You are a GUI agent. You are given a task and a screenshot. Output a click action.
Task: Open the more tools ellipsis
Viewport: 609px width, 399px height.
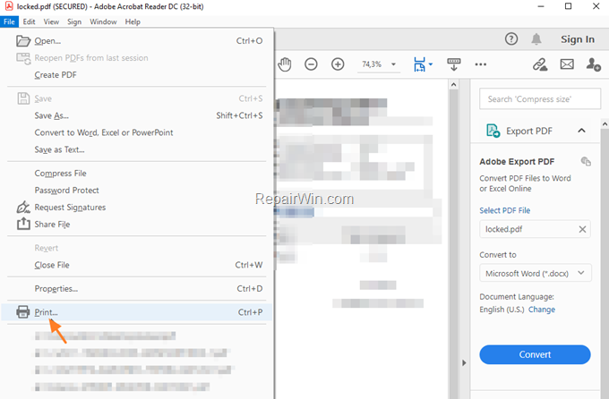pos(480,64)
